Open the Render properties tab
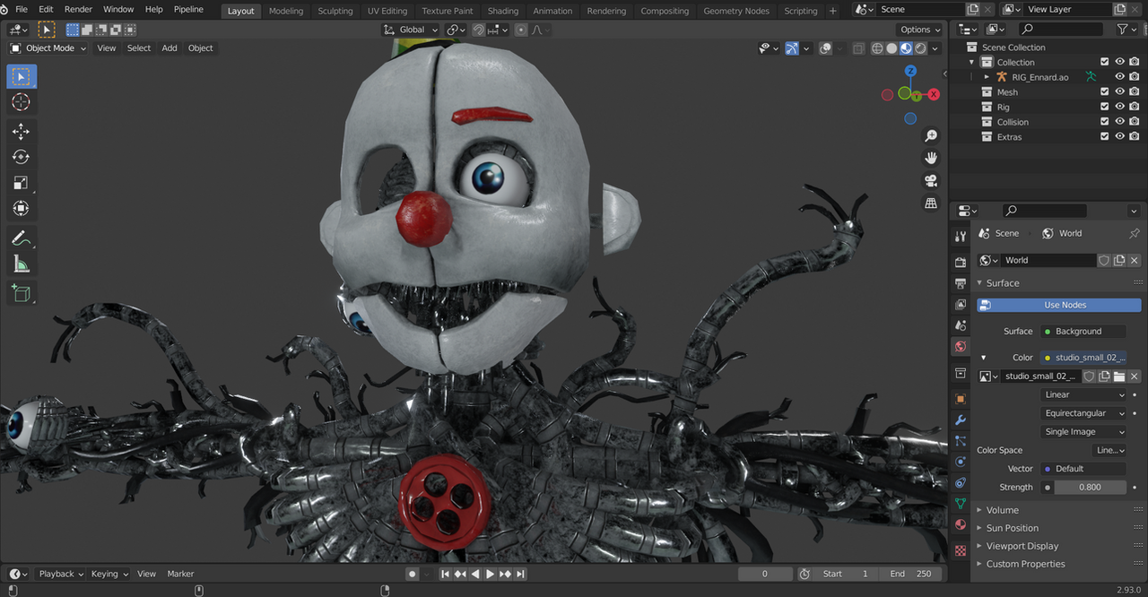 click(961, 262)
